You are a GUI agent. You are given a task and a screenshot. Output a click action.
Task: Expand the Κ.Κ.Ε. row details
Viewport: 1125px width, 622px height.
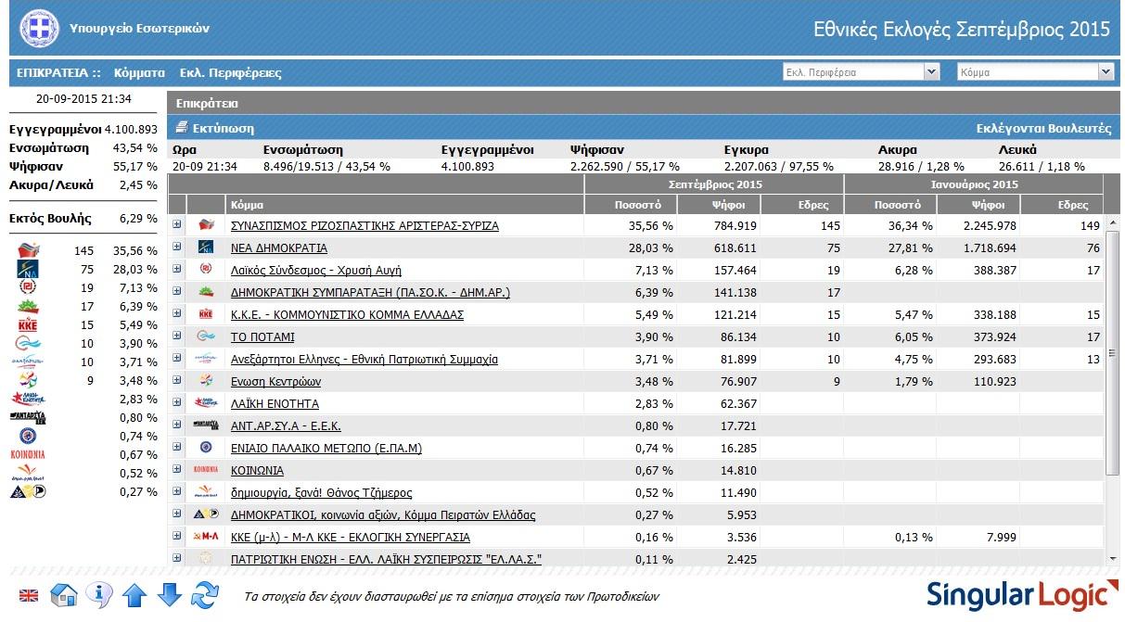[x=176, y=313]
